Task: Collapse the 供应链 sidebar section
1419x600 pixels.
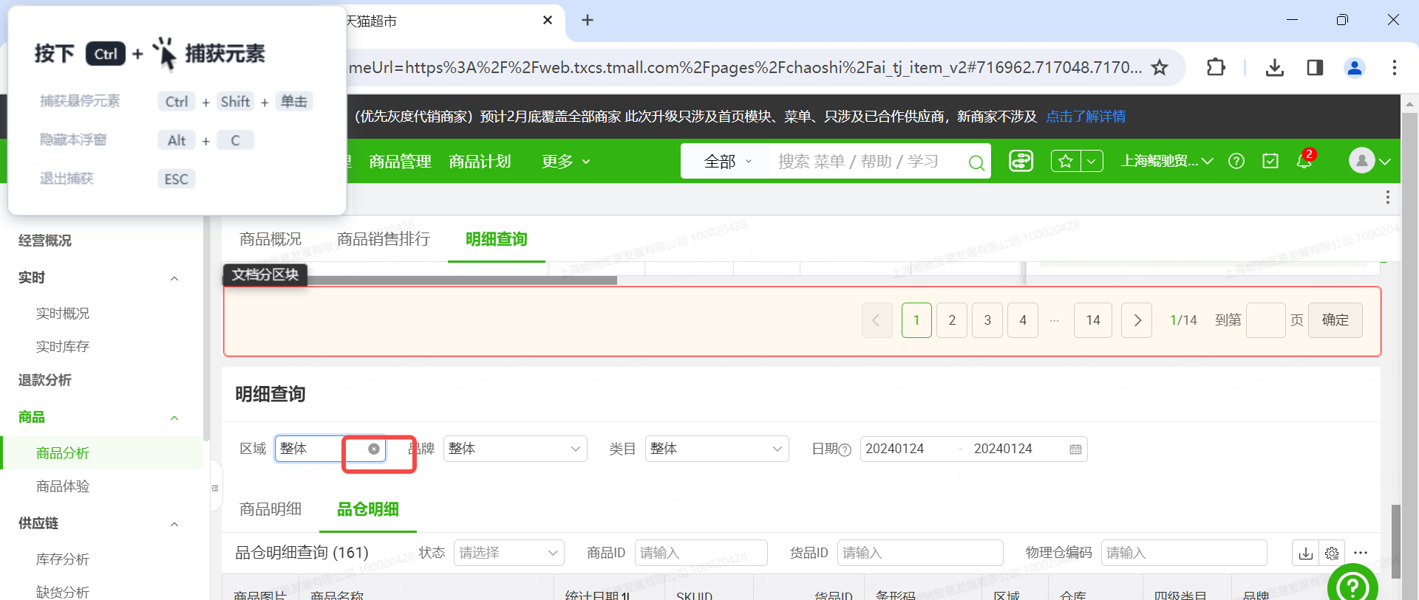Action: coord(174,524)
